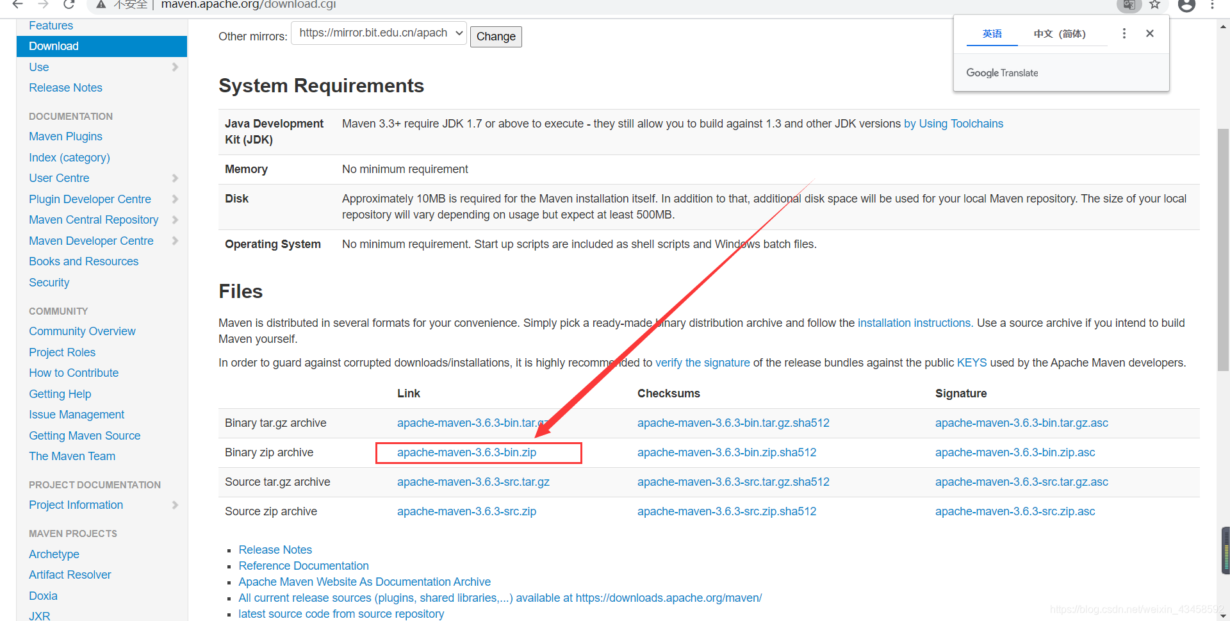This screenshot has width=1230, height=621.
Task: Open Archetype project link
Action: pos(54,554)
